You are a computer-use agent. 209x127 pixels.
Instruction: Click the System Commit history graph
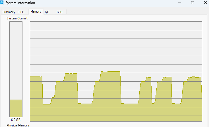click(x=116, y=71)
